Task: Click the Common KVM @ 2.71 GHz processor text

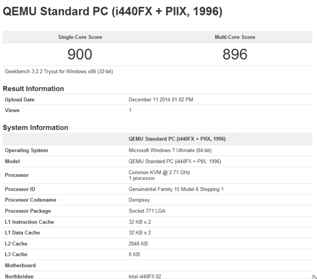Action: point(159,172)
